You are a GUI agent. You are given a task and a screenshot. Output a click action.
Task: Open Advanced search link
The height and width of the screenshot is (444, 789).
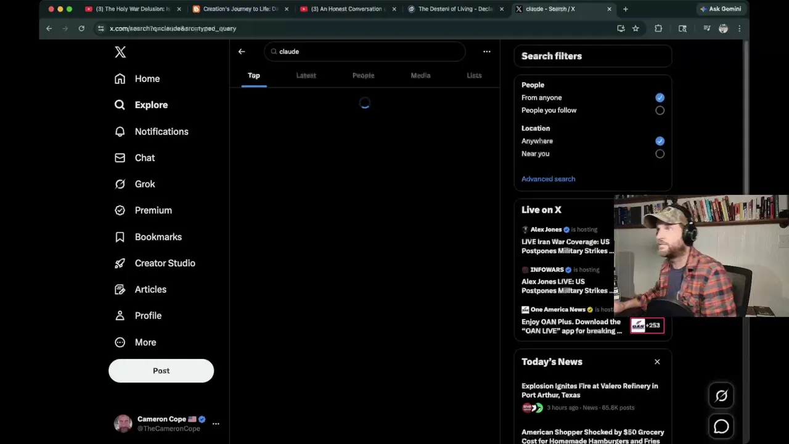click(x=548, y=179)
